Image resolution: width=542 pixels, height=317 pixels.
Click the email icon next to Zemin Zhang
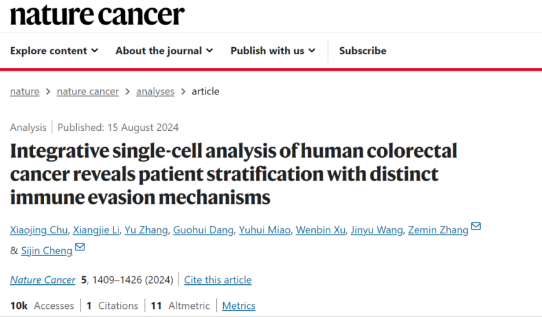pyautogui.click(x=476, y=226)
